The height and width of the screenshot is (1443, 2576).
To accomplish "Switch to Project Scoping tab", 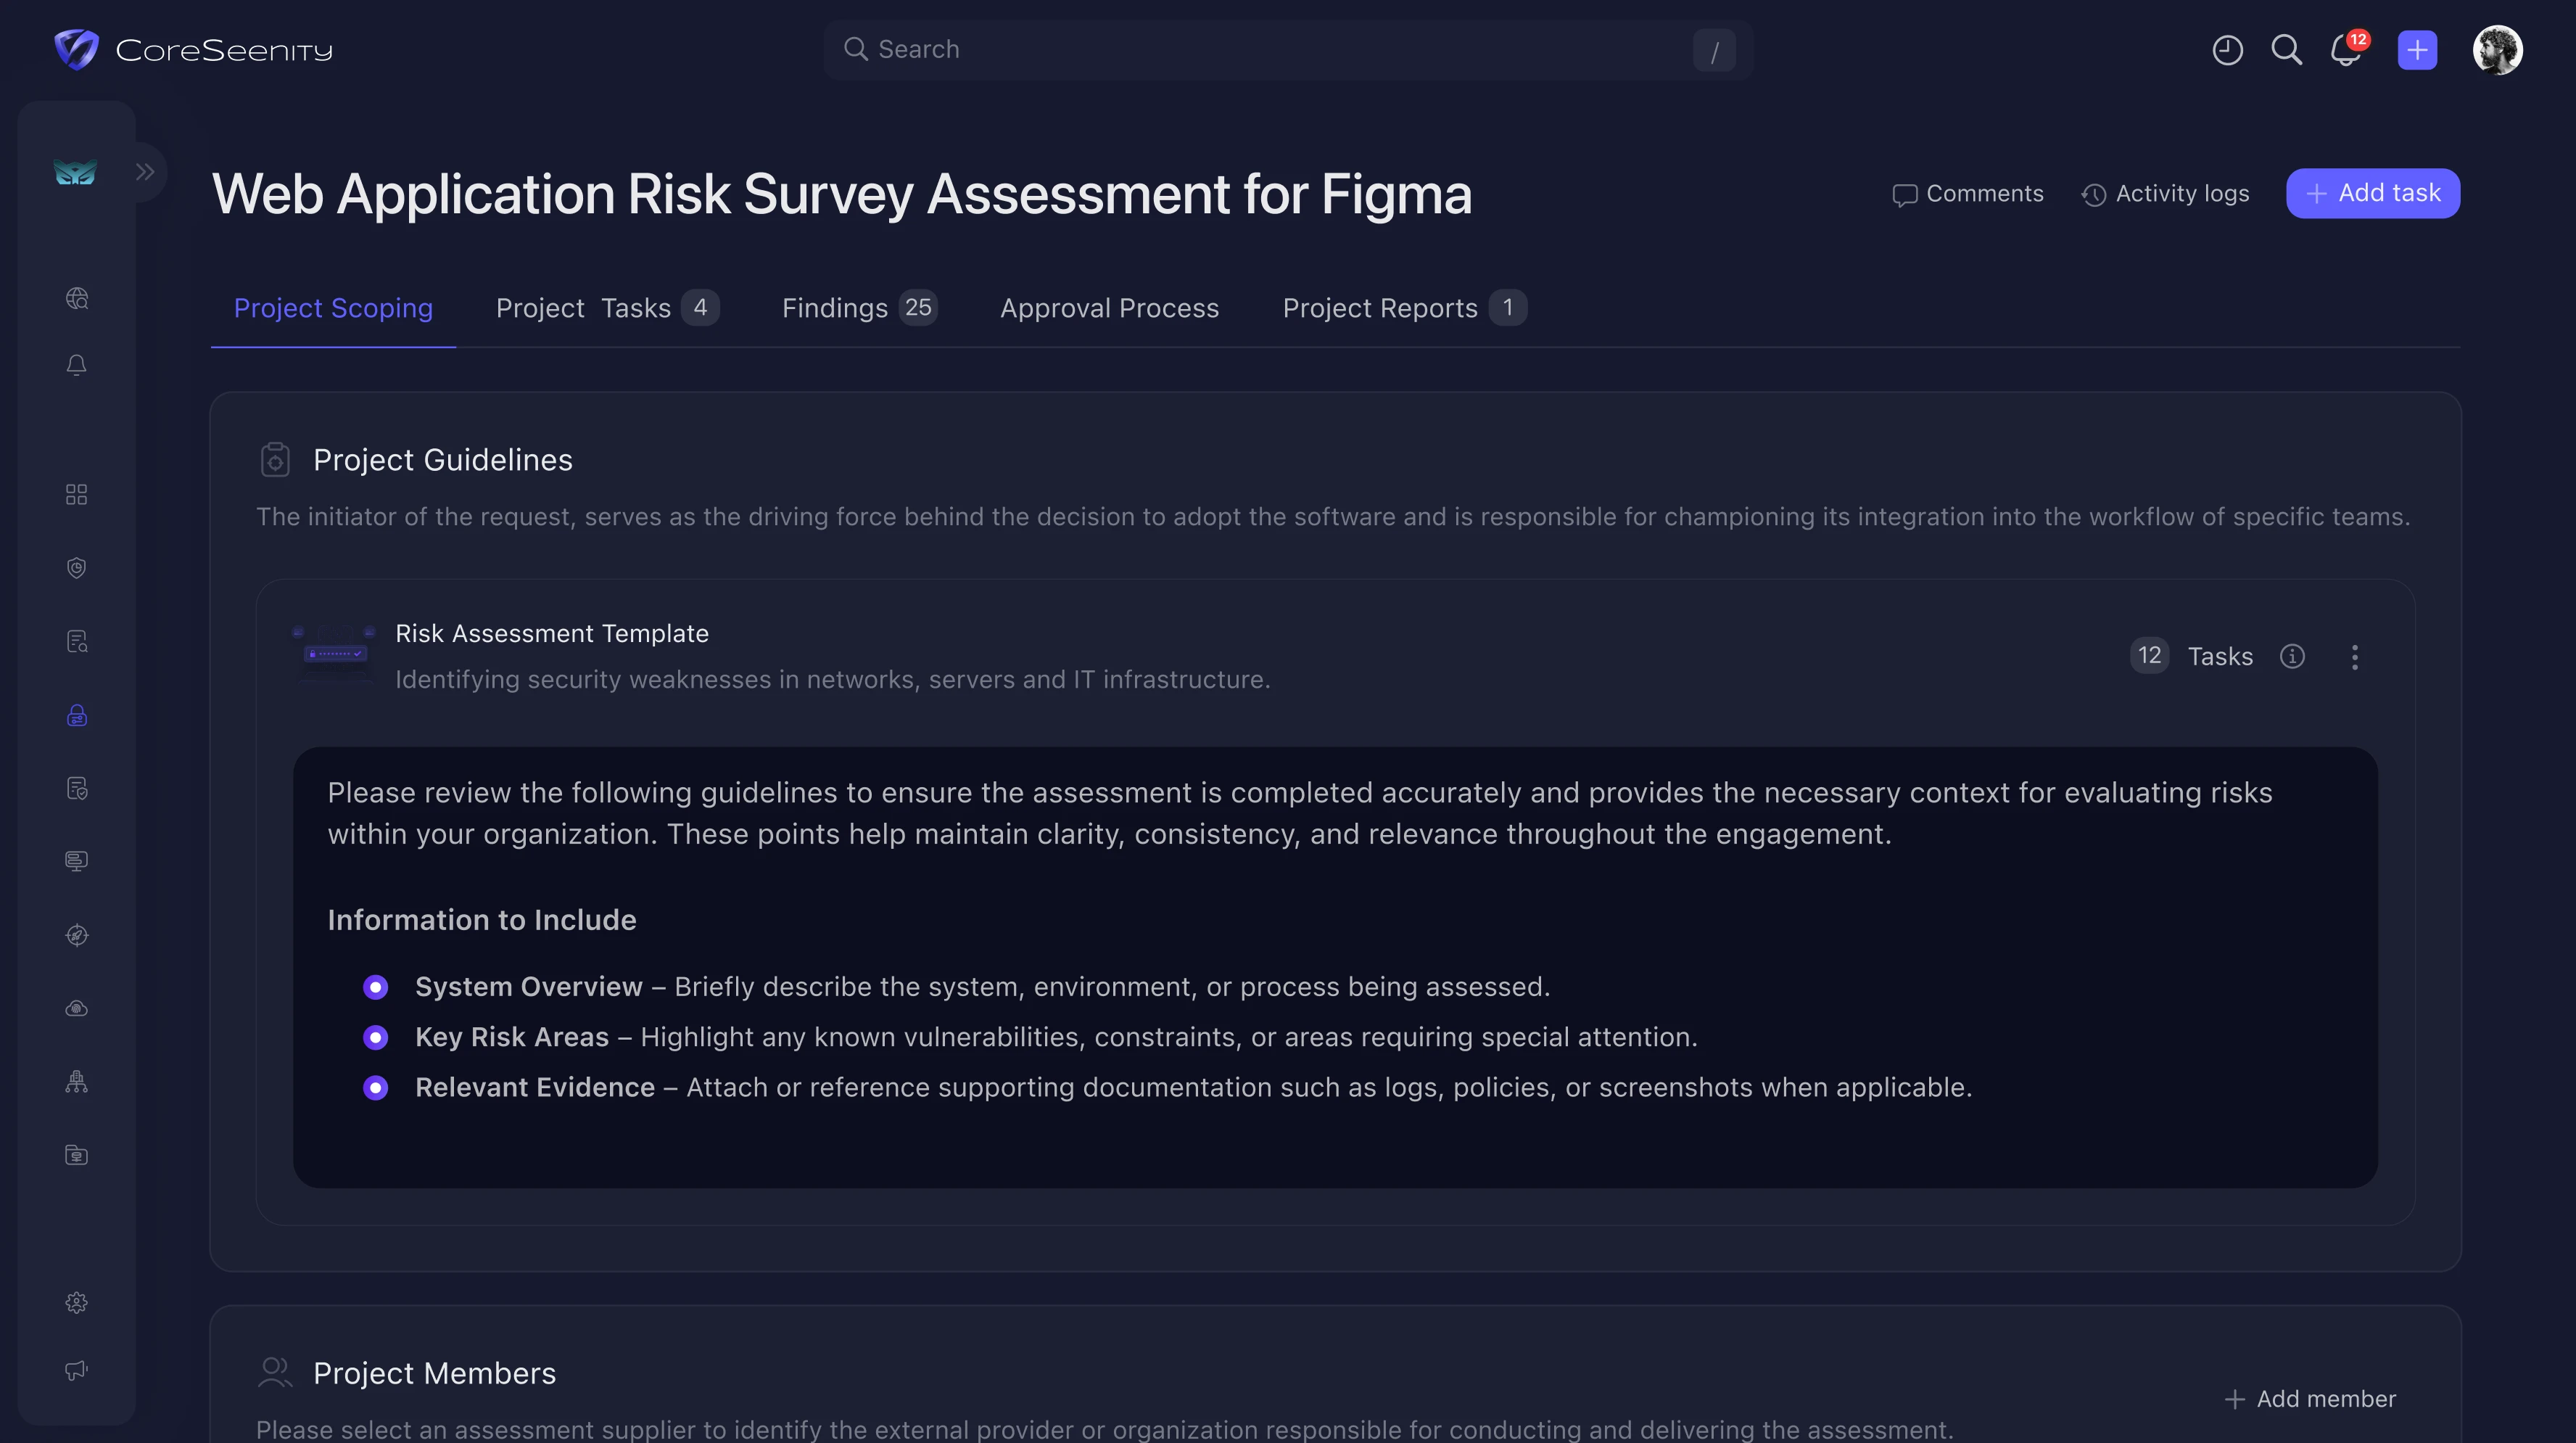I will [x=333, y=308].
